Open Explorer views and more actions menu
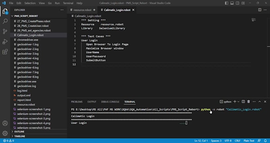Screen dimensions: 270x143 pos(62,10)
